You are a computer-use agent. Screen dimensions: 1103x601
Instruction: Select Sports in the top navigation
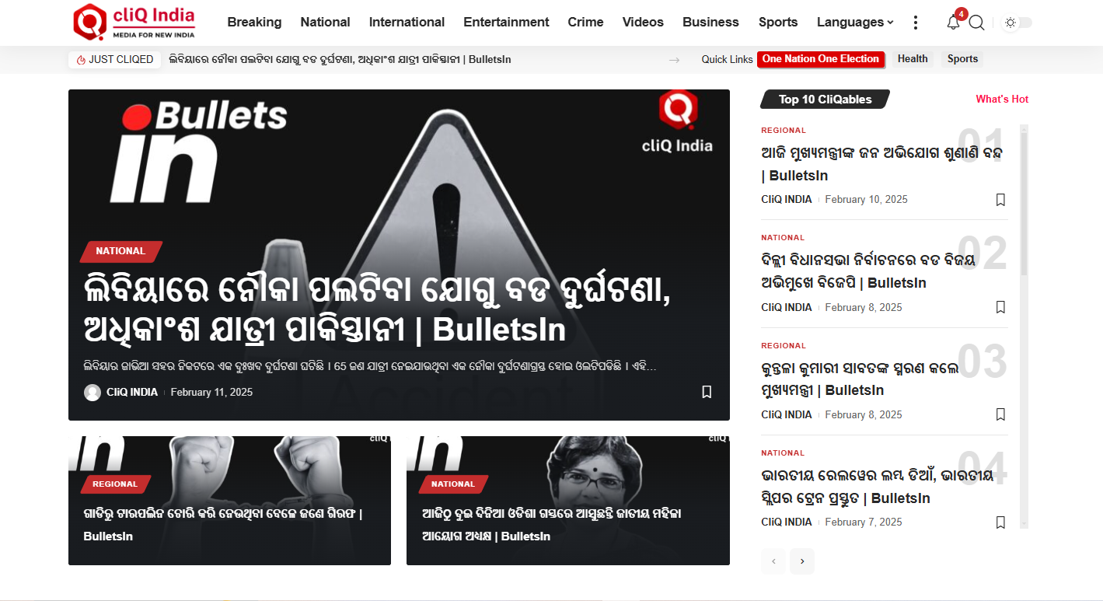click(778, 22)
